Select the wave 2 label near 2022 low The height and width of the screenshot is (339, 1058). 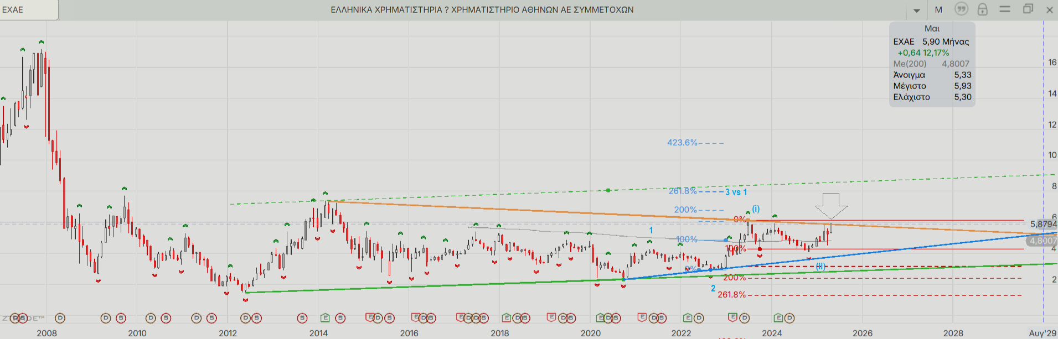713,288
